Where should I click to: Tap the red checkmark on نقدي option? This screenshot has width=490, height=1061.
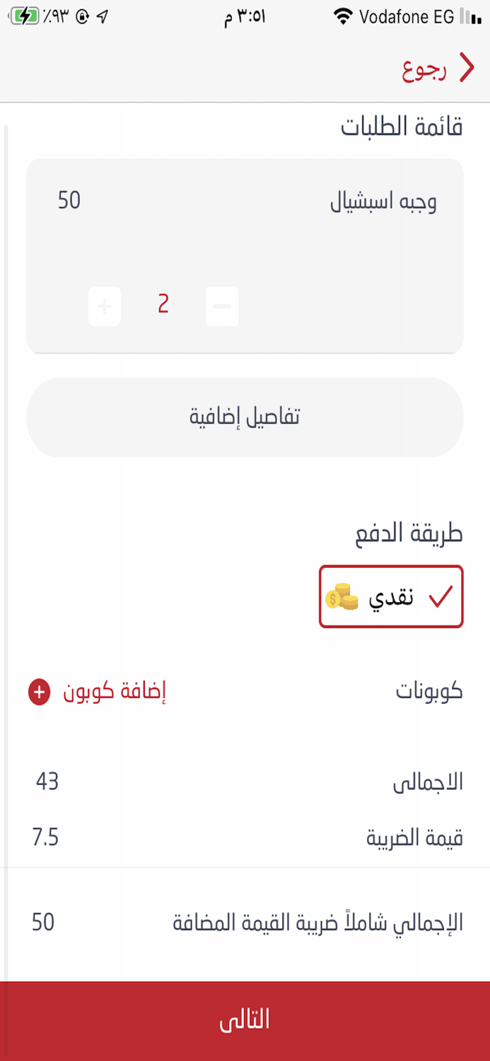[x=438, y=598]
